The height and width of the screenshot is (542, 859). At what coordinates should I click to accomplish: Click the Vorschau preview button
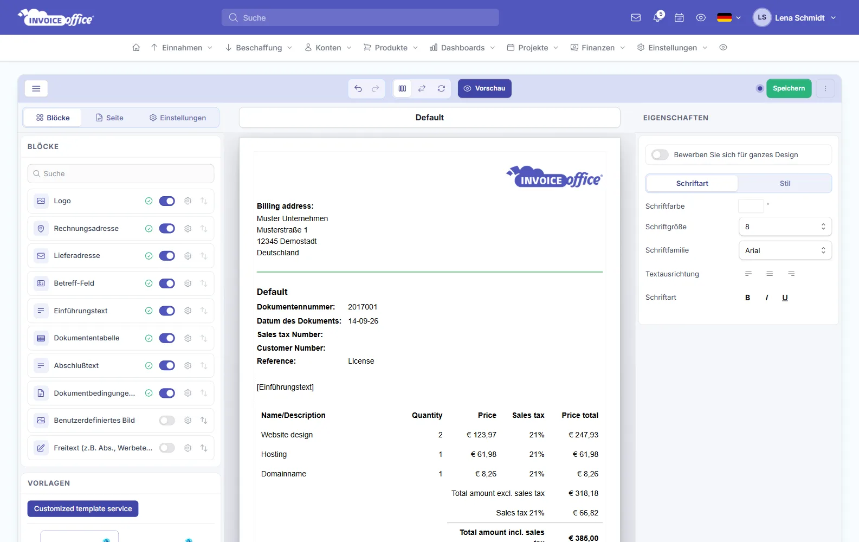point(485,88)
